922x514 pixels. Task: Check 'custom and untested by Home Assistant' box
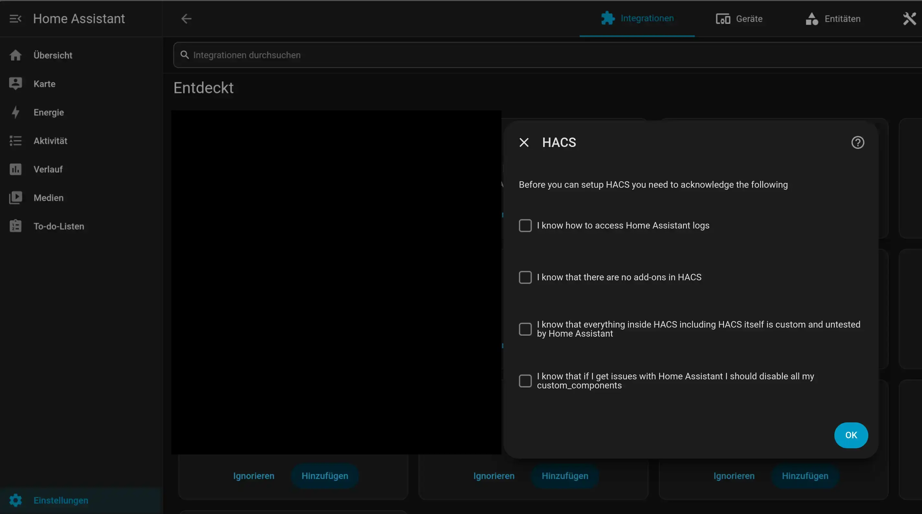click(525, 329)
